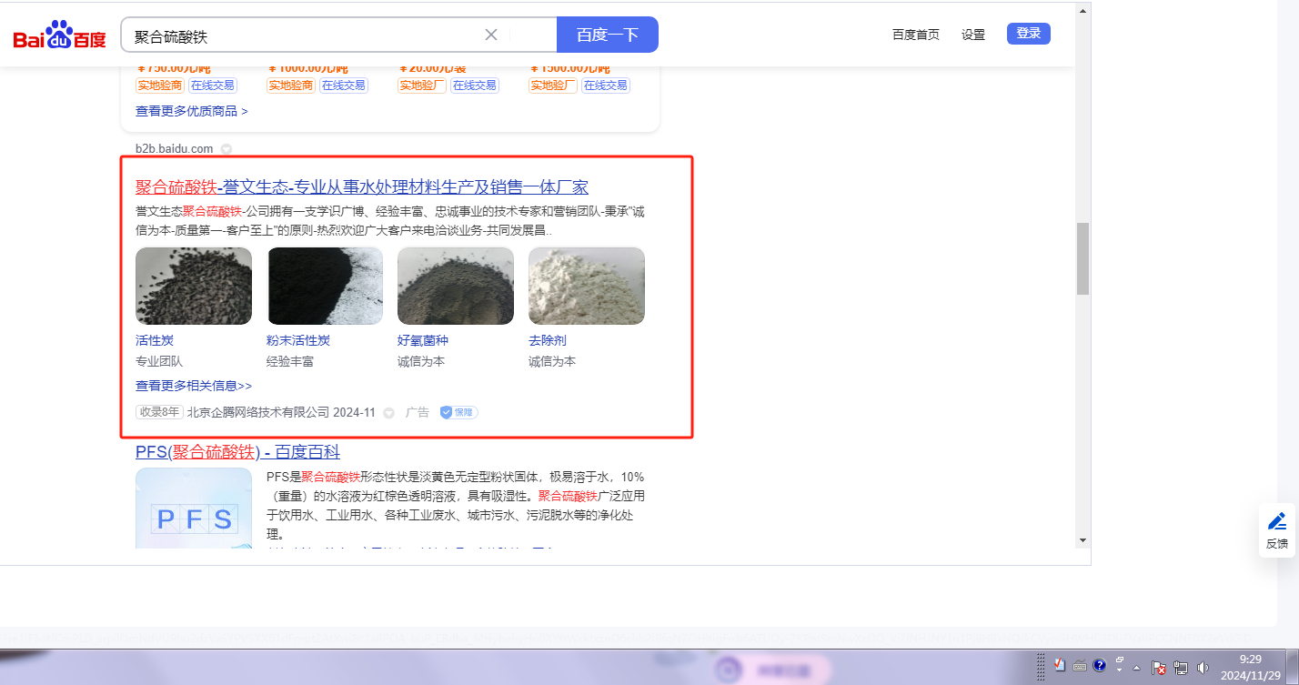Screen dimensions: 1299x685
Task: Click the 粉末活性炭 product thumbnail image
Action: click(x=325, y=286)
